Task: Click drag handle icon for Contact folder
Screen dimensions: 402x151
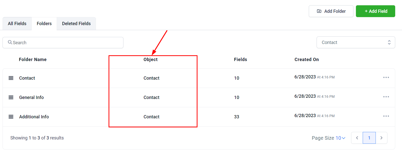Action: pos(11,78)
